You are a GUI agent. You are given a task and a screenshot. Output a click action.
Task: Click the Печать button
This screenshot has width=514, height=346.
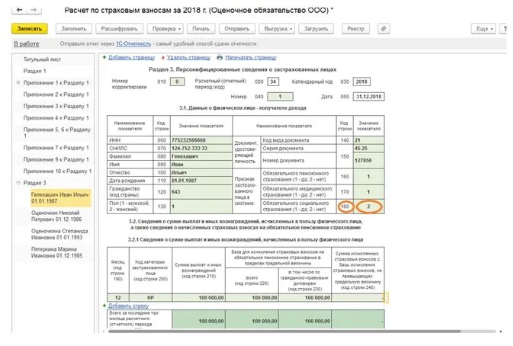click(x=201, y=28)
